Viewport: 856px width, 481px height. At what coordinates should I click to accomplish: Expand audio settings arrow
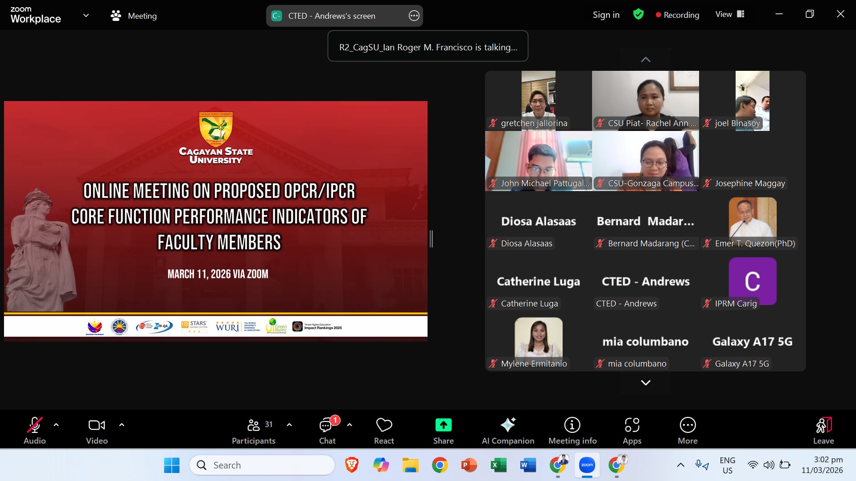point(56,425)
